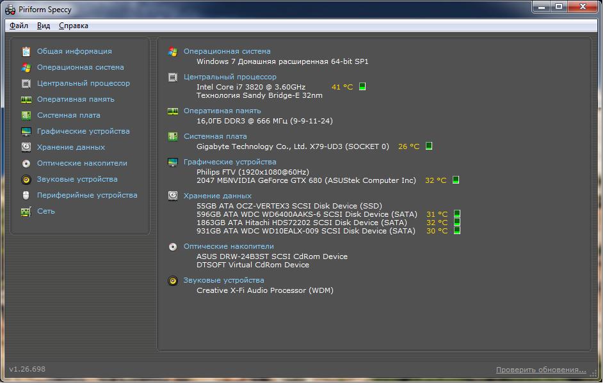
Task: Click the Hitachi drive temperature green indicator
Action: (x=457, y=223)
